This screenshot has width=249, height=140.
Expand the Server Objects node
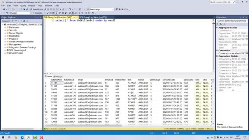pos(5,33)
